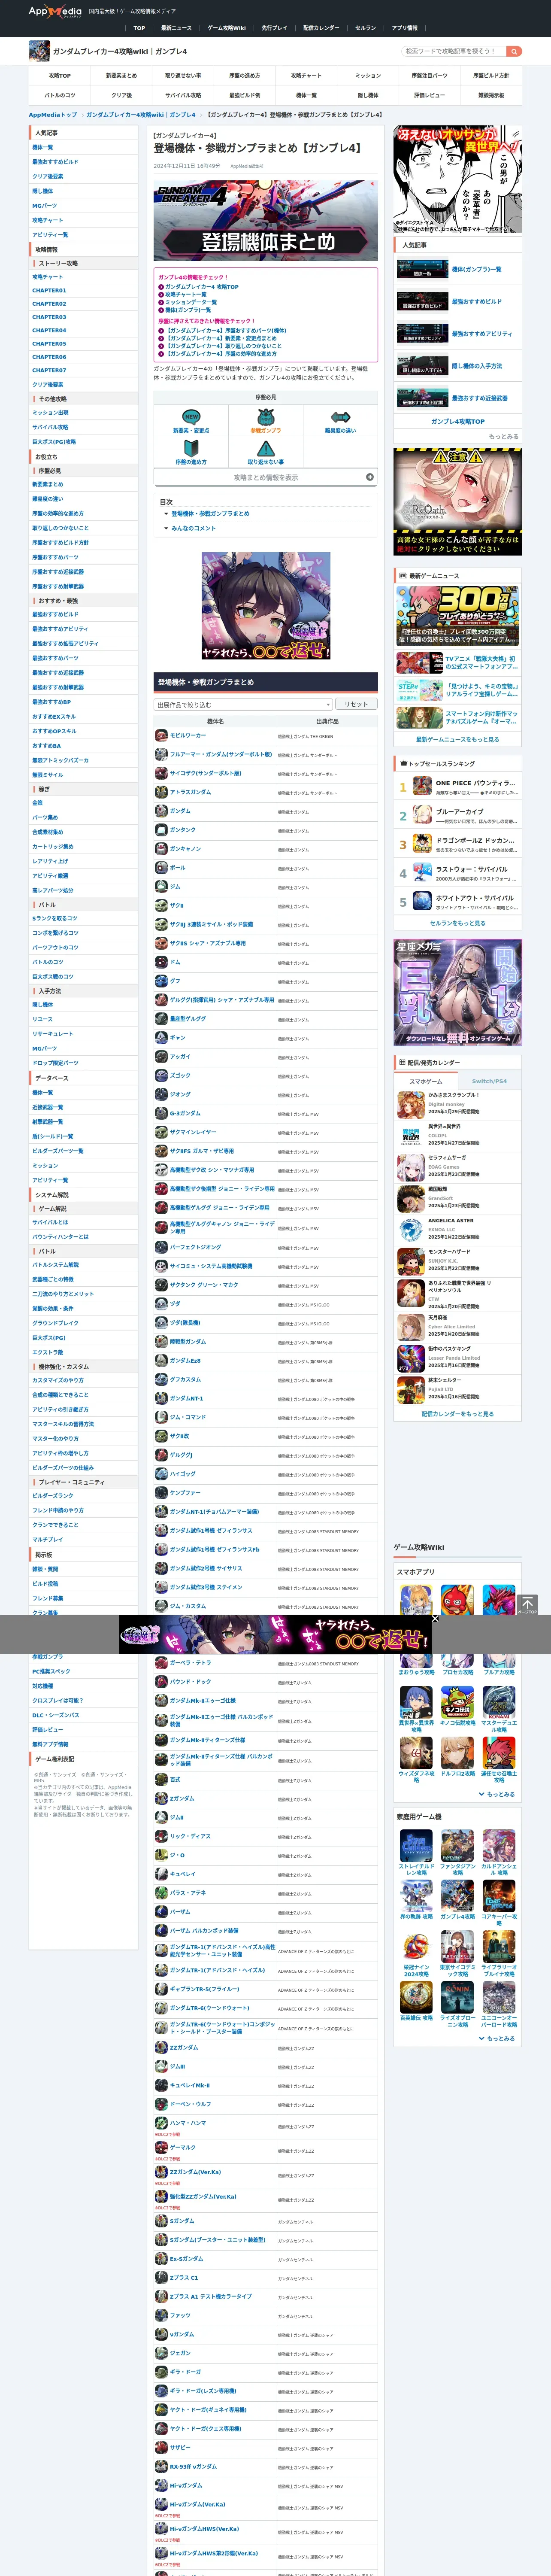Click the ガンタンク unit icon

click(x=161, y=830)
